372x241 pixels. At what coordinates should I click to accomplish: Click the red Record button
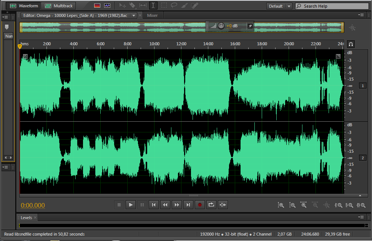point(200,205)
